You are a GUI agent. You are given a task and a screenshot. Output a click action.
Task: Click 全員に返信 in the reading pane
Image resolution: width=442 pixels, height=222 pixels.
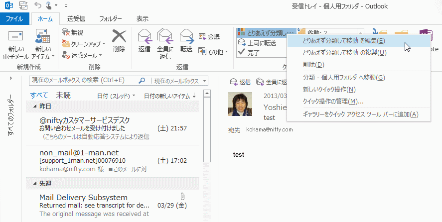click(271, 82)
